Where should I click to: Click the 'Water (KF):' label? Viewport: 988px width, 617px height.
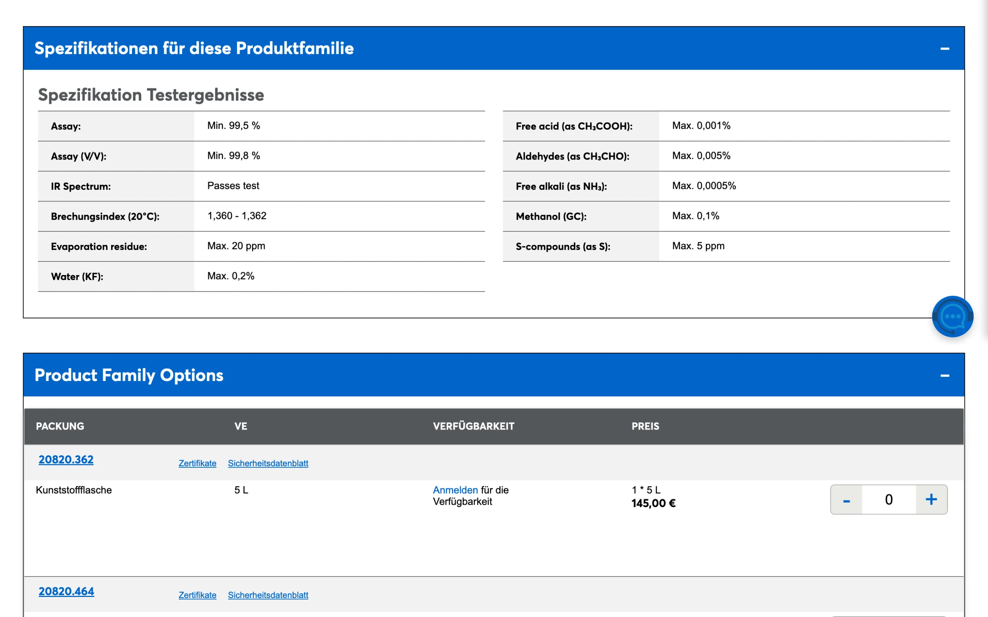pos(77,276)
